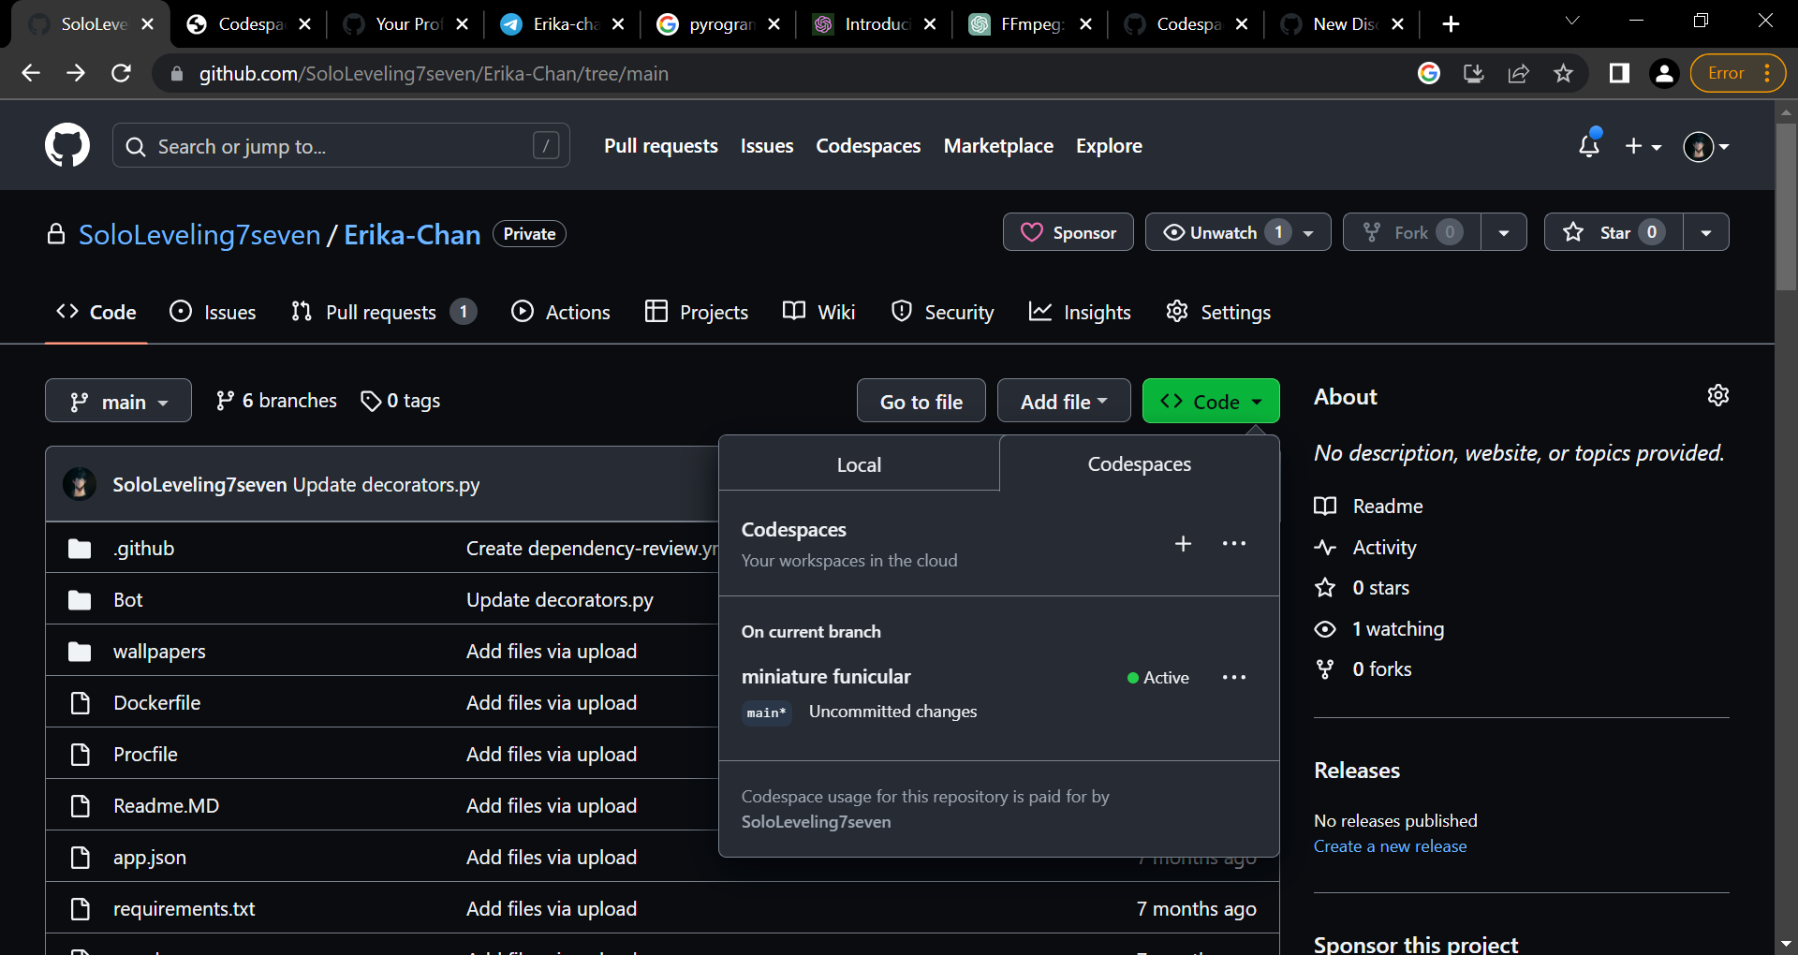Expand the Unwatch notification options arrow
The width and height of the screenshot is (1798, 955).
pyautogui.click(x=1309, y=232)
